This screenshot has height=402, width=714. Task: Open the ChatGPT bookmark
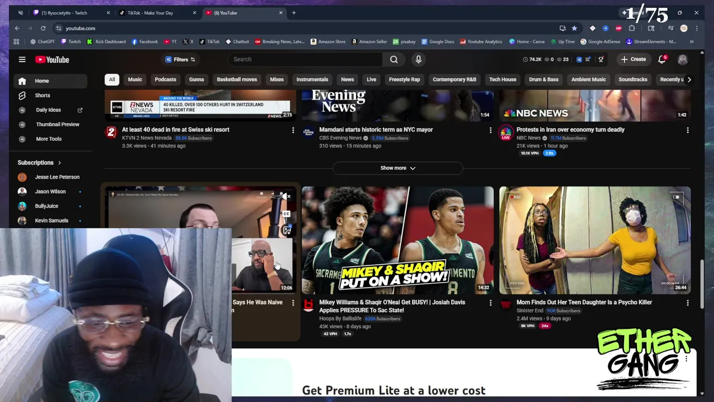tap(42, 41)
